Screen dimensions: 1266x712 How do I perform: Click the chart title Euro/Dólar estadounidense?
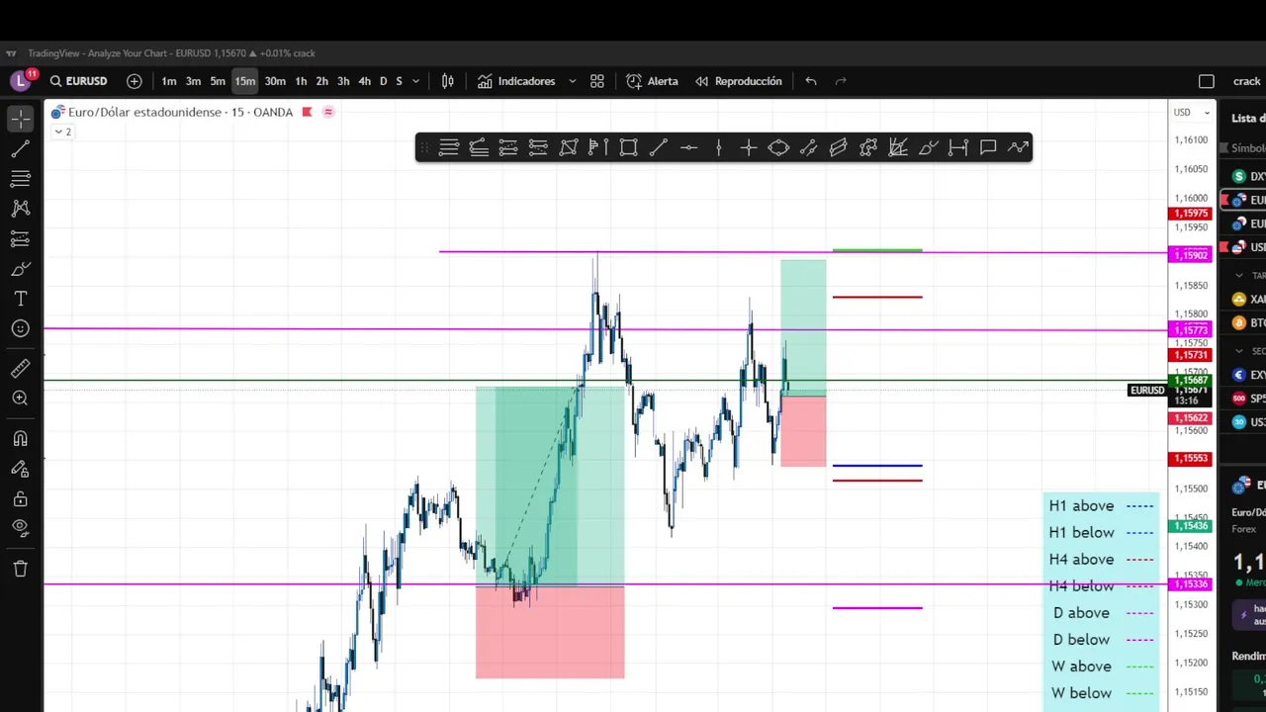pyautogui.click(x=147, y=112)
